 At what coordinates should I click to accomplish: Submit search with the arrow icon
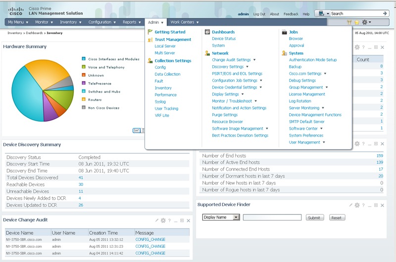click(x=385, y=13)
